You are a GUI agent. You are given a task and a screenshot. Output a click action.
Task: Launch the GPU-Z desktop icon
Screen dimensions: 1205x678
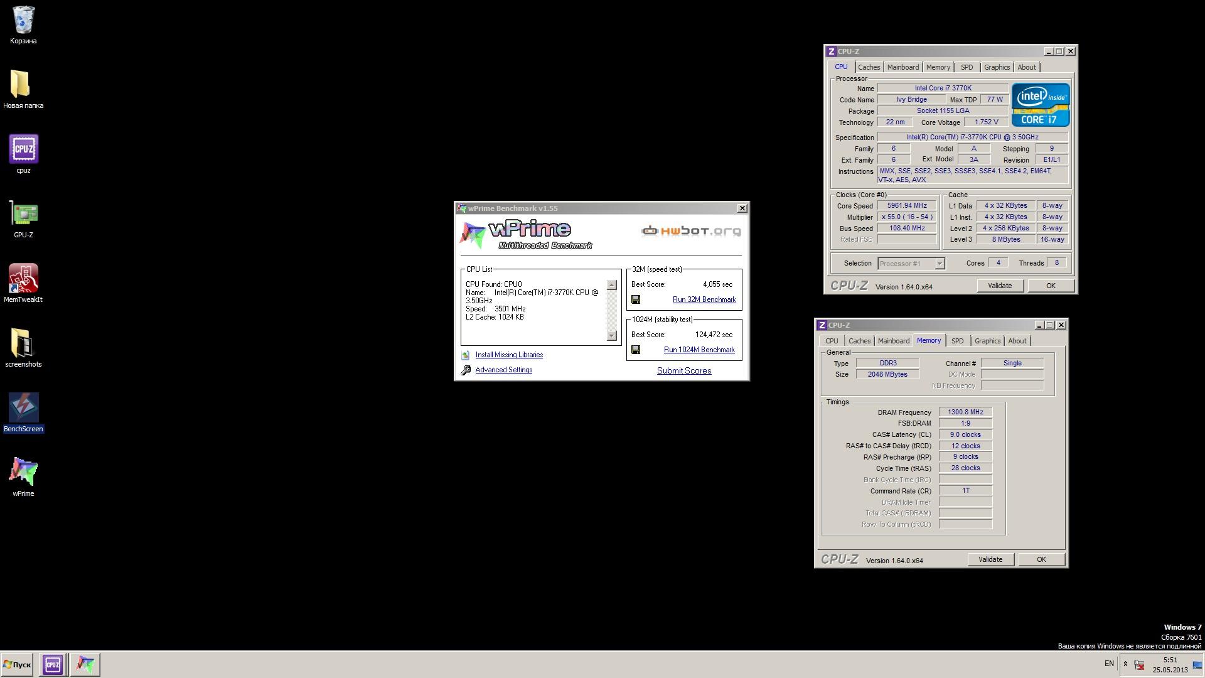[23, 218]
